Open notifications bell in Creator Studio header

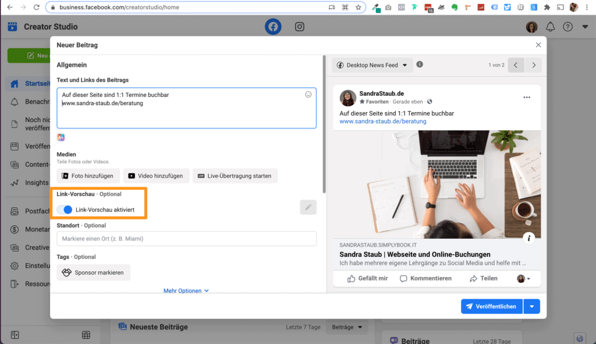click(550, 27)
